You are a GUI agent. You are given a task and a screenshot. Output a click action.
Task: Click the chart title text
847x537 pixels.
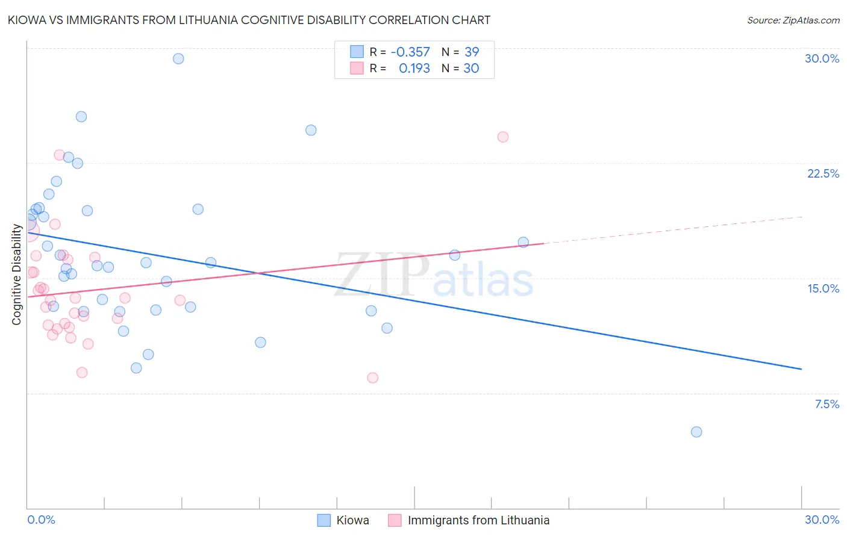pyautogui.click(x=249, y=20)
